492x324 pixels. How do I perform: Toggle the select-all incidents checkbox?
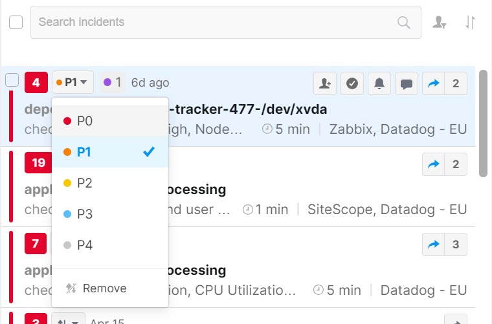tap(16, 23)
